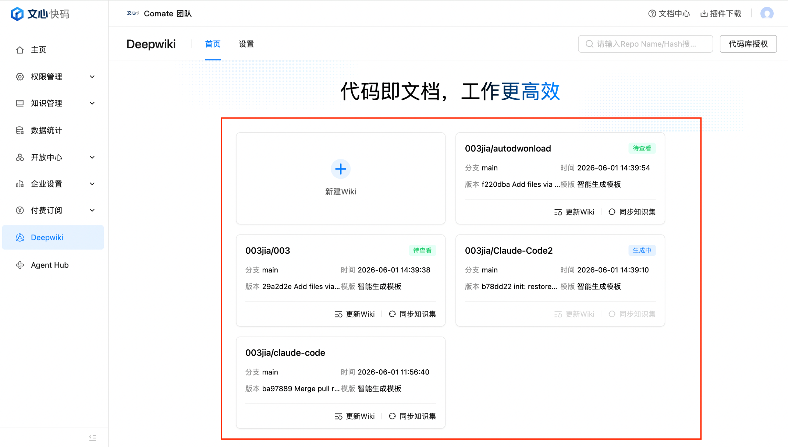Expand the 权限管理 chevron
Image resolution: width=788 pixels, height=447 pixels.
click(92, 77)
